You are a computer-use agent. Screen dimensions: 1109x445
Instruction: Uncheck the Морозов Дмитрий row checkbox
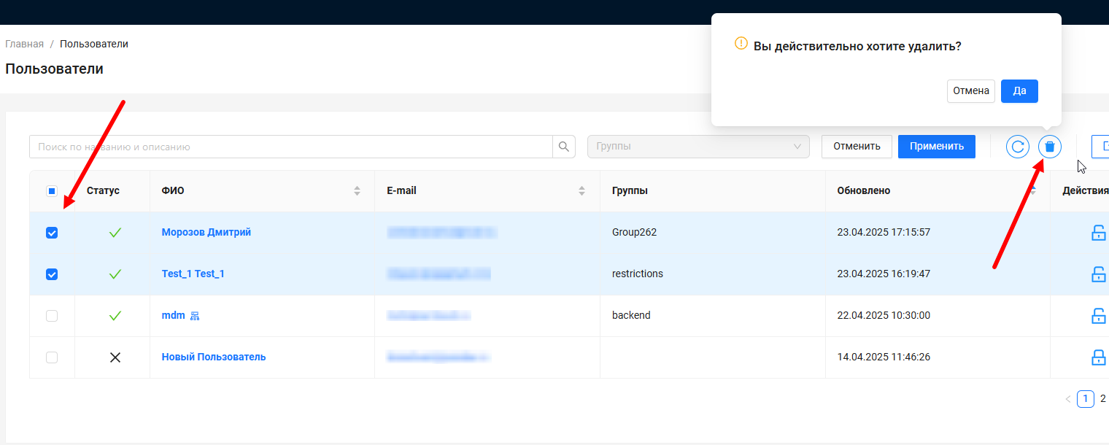tap(52, 233)
